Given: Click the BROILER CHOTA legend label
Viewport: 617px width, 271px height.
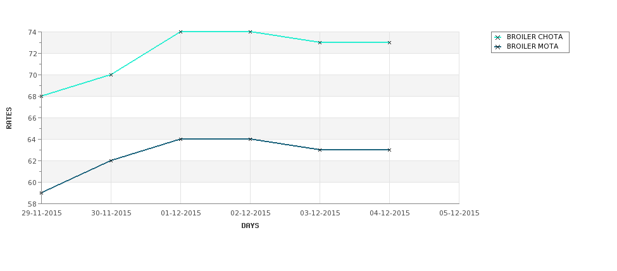Looking at the screenshot, I should tap(535, 37).
